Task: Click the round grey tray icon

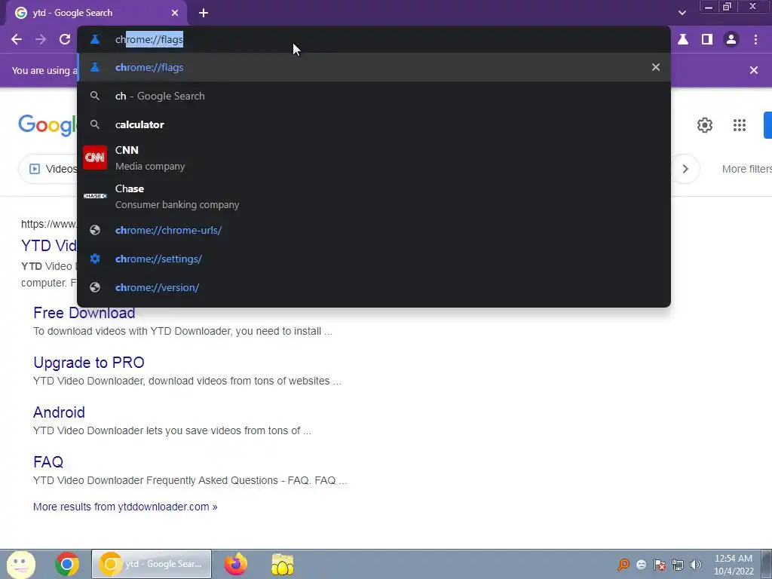Action: (642, 565)
